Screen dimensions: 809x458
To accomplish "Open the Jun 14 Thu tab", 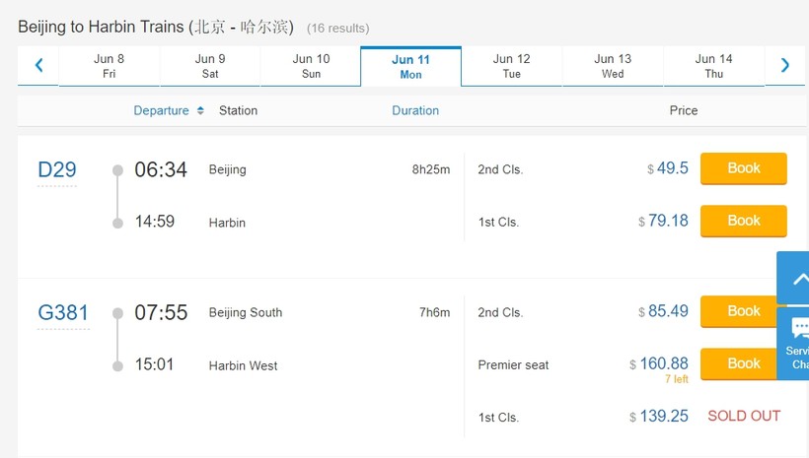I will coord(713,66).
